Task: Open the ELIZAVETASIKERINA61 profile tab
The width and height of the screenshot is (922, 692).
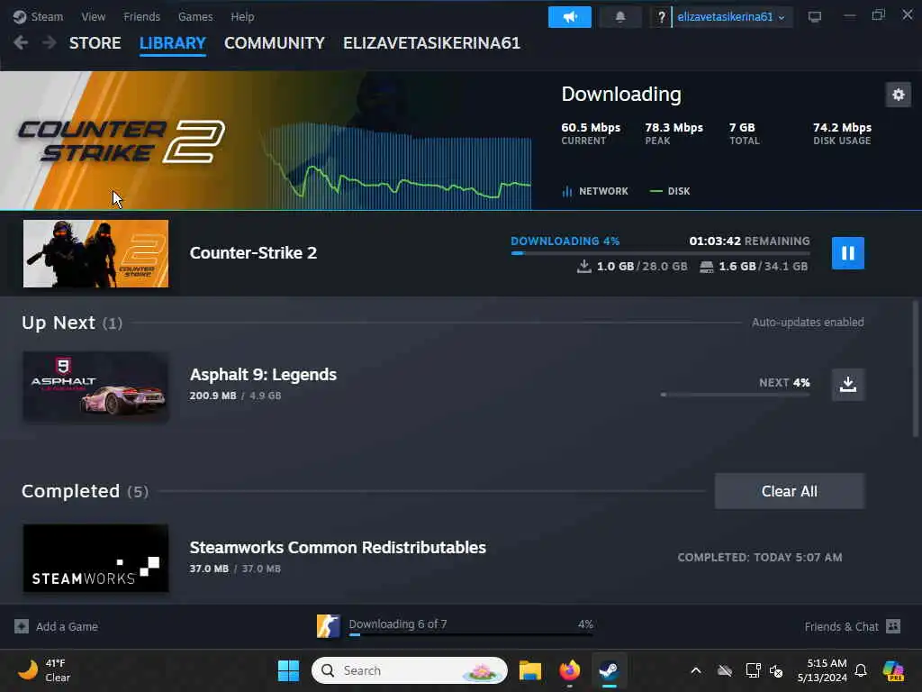Action: coord(431,43)
